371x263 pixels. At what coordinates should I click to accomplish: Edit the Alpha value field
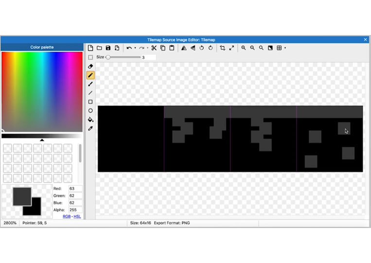75,210
